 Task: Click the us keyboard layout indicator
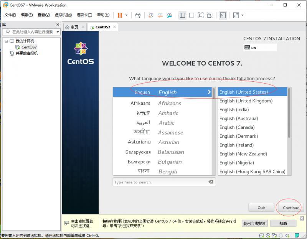coord(260,48)
